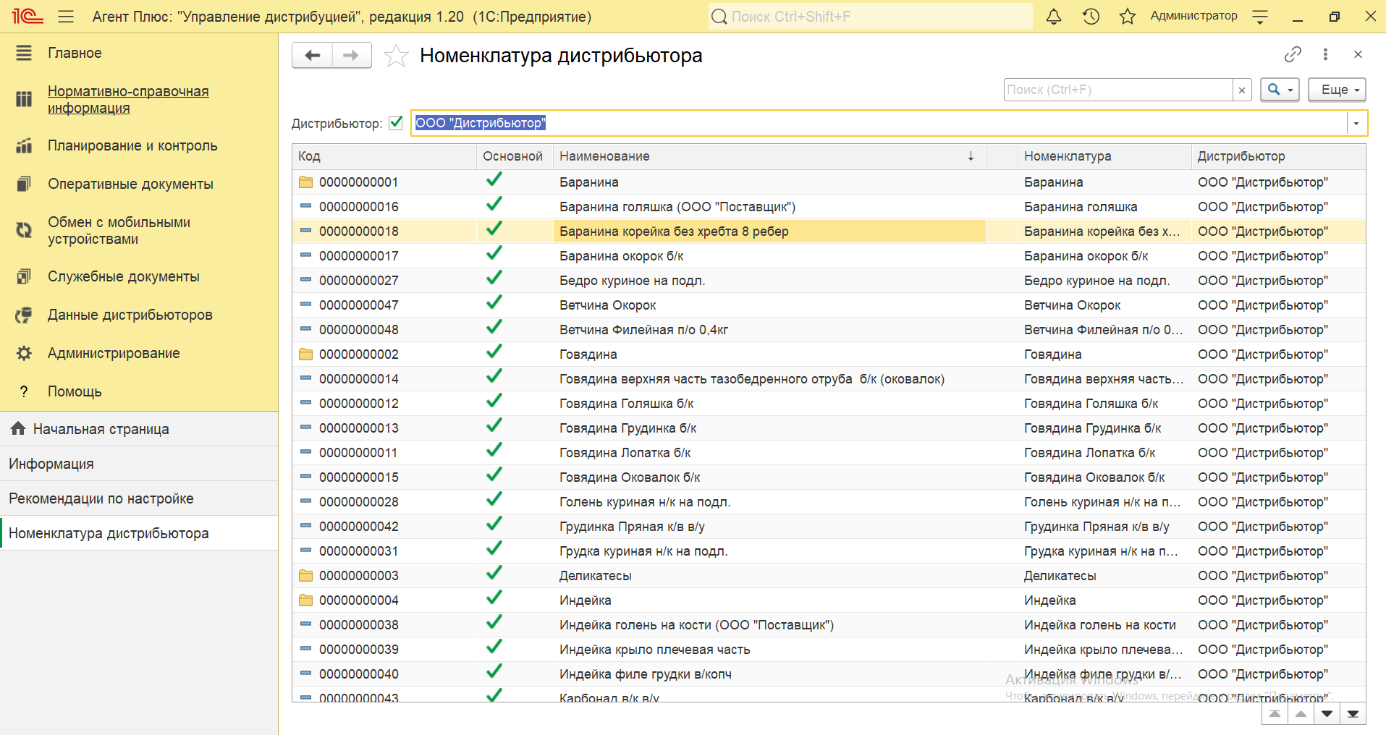This screenshot has width=1386, height=735.
Task: Open history clock icon
Action: point(1091,16)
